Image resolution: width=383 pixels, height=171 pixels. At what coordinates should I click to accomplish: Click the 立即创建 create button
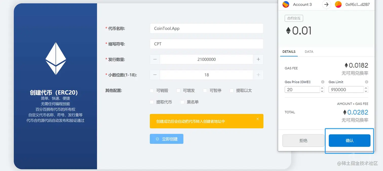click(x=166, y=139)
